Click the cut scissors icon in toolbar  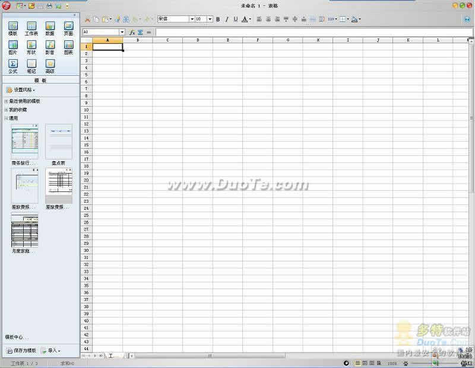[x=88, y=20]
